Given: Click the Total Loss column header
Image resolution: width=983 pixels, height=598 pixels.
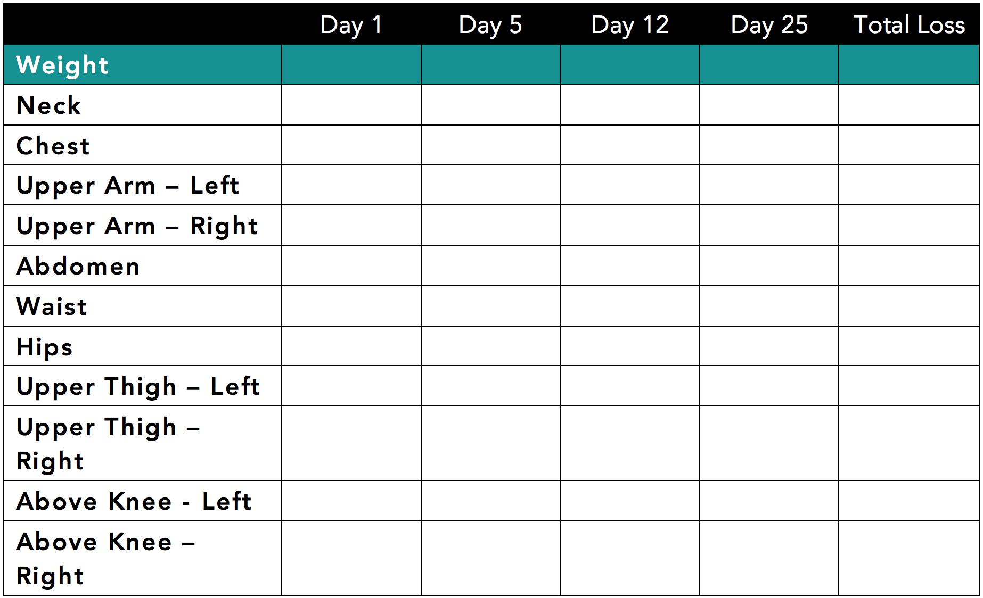Looking at the screenshot, I should (x=909, y=25).
